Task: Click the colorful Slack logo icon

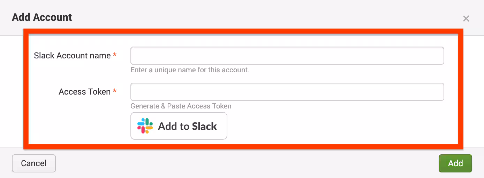Action: point(145,126)
